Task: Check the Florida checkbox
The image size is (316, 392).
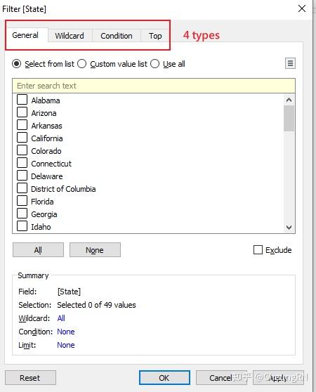Action: [22, 201]
